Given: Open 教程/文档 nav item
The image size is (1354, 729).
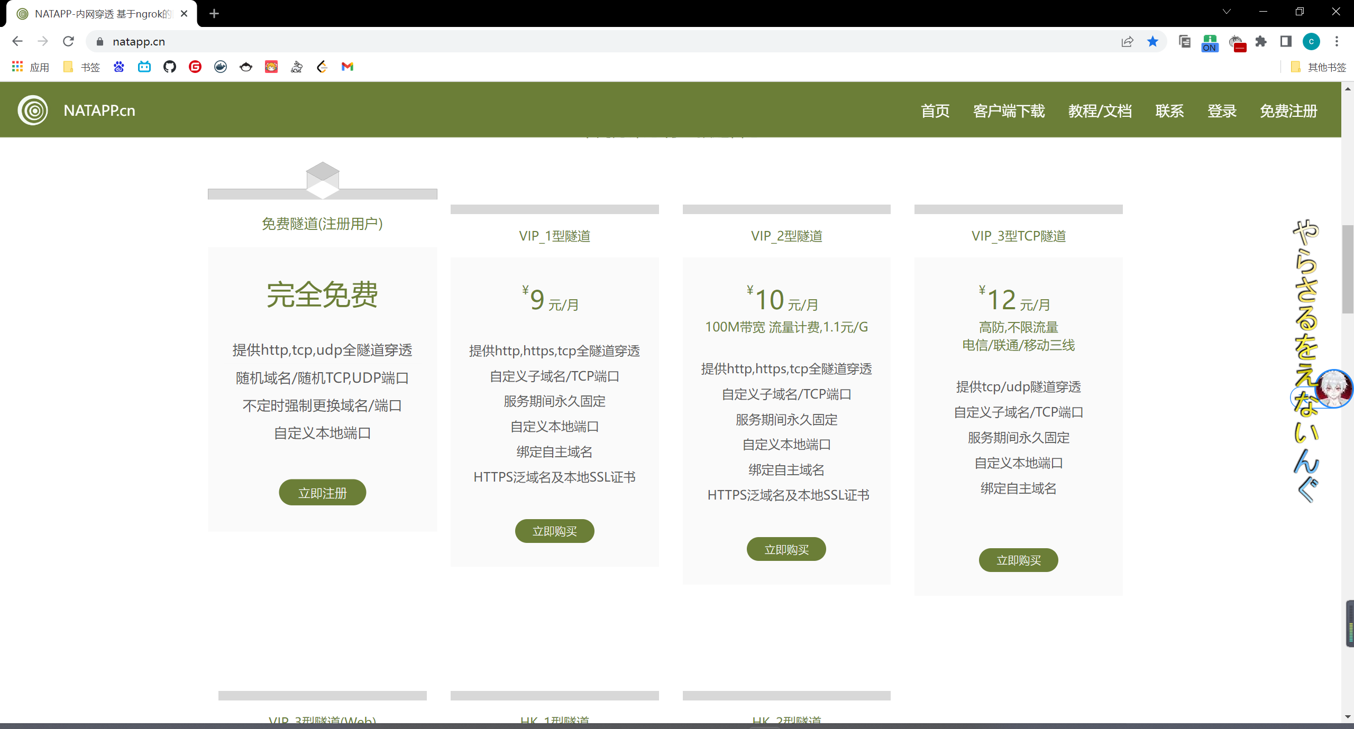Looking at the screenshot, I should click(x=1100, y=111).
